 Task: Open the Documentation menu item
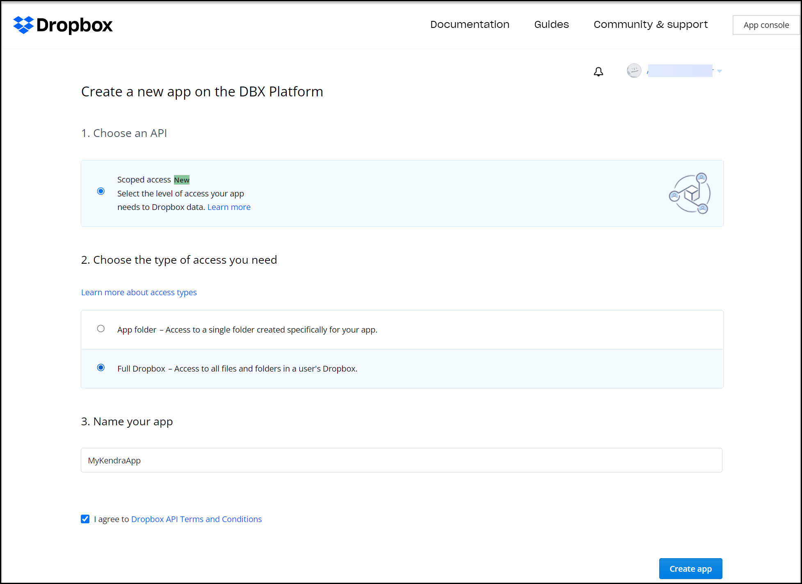(x=470, y=25)
